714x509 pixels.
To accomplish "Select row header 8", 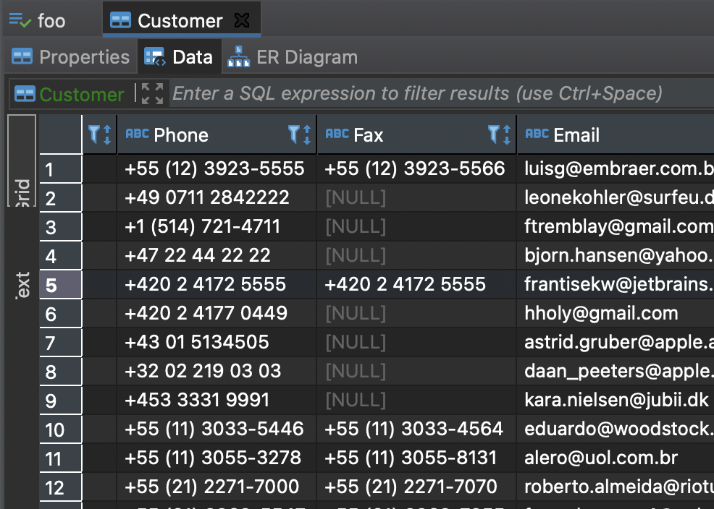I will pos(61,372).
